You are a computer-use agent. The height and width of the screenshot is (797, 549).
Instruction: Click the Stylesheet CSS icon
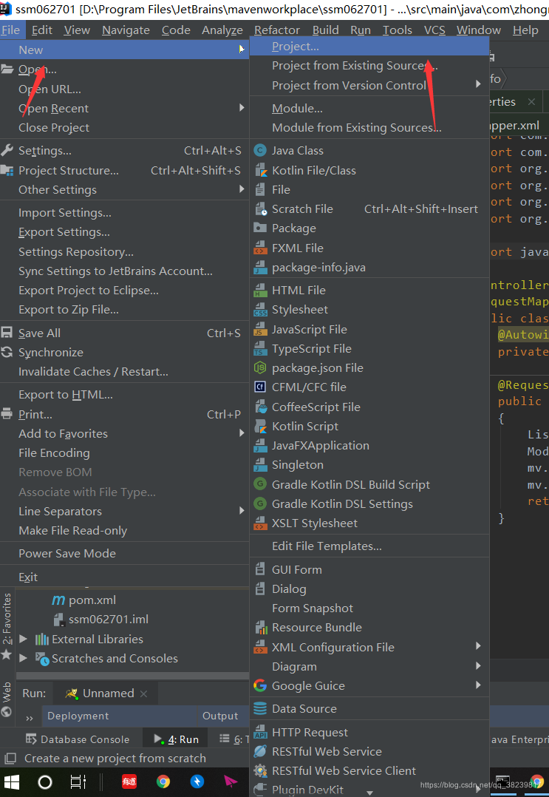tap(260, 310)
